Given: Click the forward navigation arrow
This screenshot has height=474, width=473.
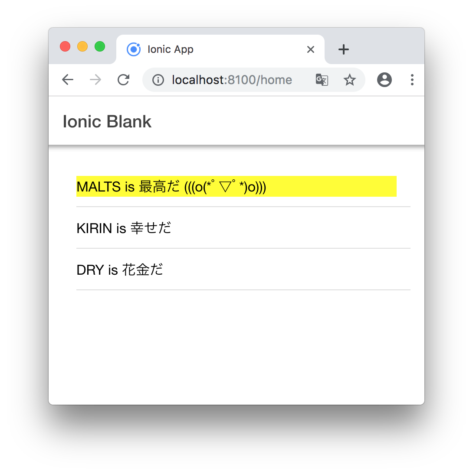Looking at the screenshot, I should coord(95,80).
